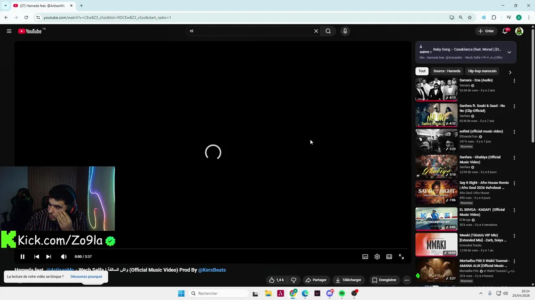The image size is (535, 300).
Task: Open EL BRVGA - KADAFI video title
Action: pyautogui.click(x=482, y=212)
